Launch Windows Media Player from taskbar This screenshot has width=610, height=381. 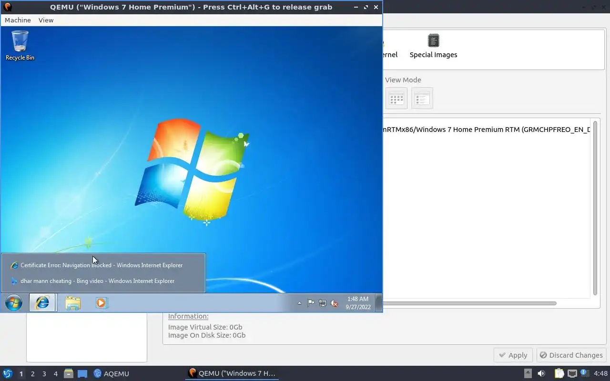point(102,303)
